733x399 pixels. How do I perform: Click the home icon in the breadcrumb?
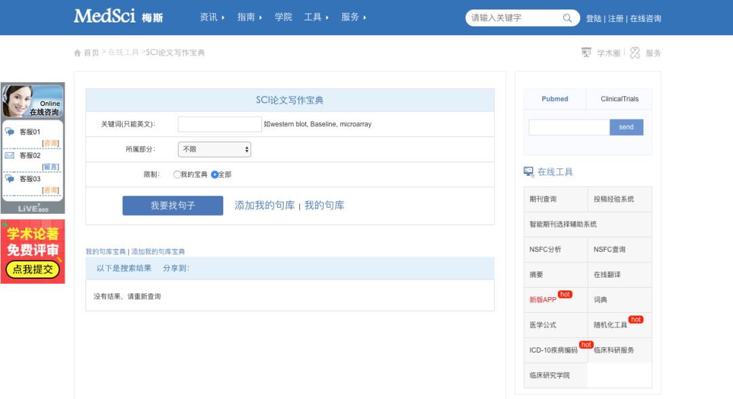[x=77, y=52]
